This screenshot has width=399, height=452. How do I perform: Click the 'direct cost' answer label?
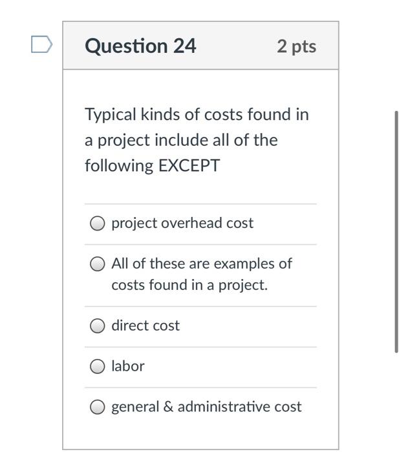(146, 325)
